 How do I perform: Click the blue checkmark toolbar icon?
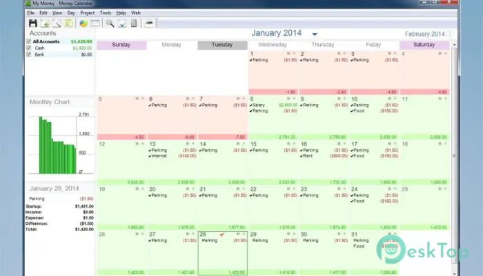coord(122,23)
